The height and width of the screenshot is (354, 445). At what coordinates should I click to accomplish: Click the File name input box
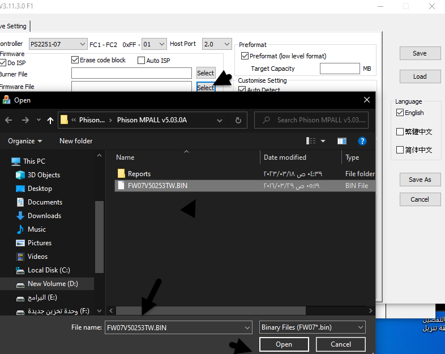click(174, 327)
